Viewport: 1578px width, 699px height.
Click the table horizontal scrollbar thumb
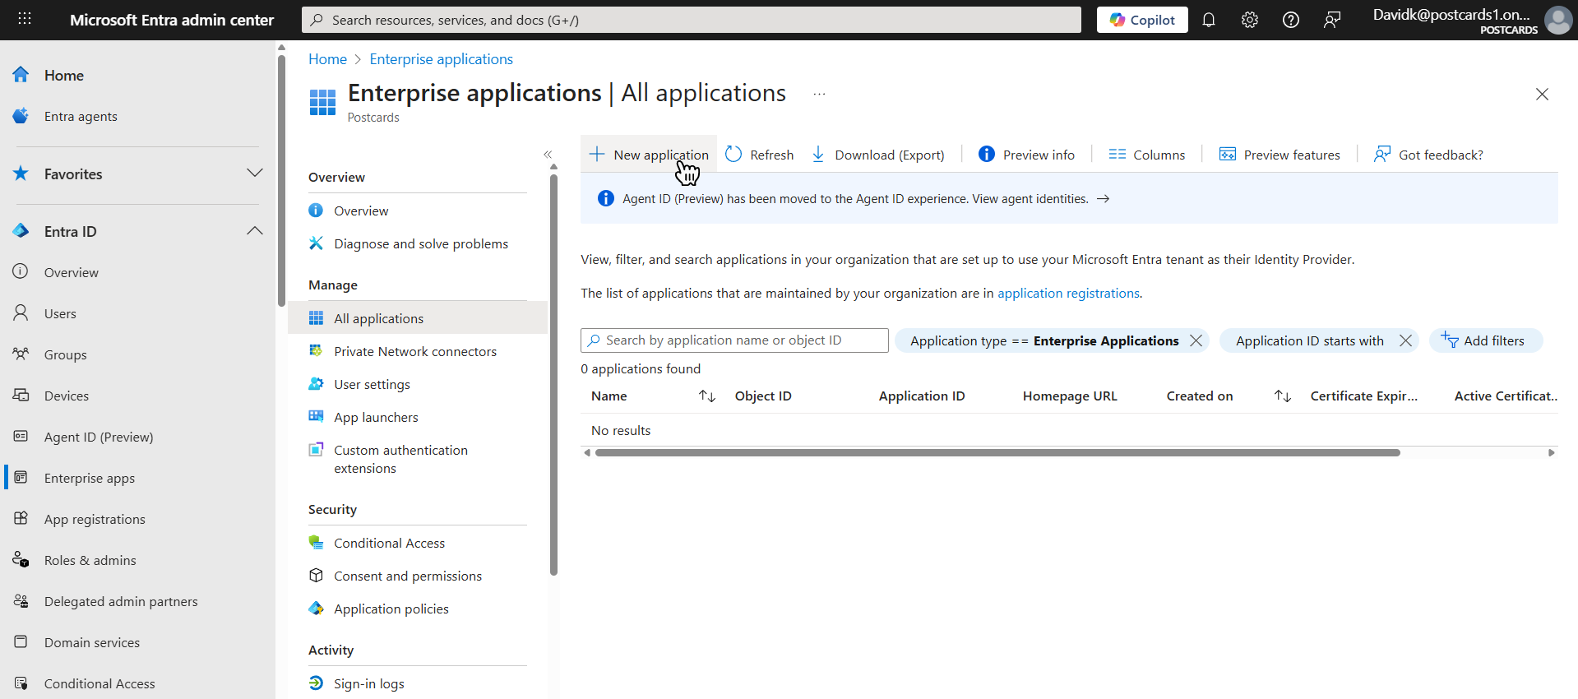click(997, 452)
